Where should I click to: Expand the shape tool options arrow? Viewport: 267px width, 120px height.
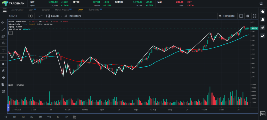coord(6,64)
